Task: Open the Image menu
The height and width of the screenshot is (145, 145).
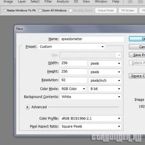Action: tap(8, 2)
